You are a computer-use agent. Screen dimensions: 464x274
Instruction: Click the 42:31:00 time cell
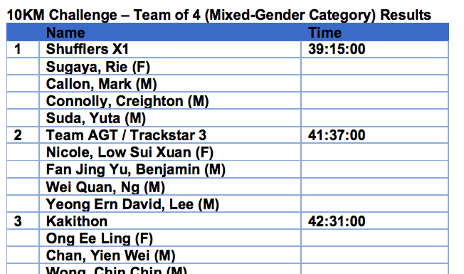click(x=337, y=221)
